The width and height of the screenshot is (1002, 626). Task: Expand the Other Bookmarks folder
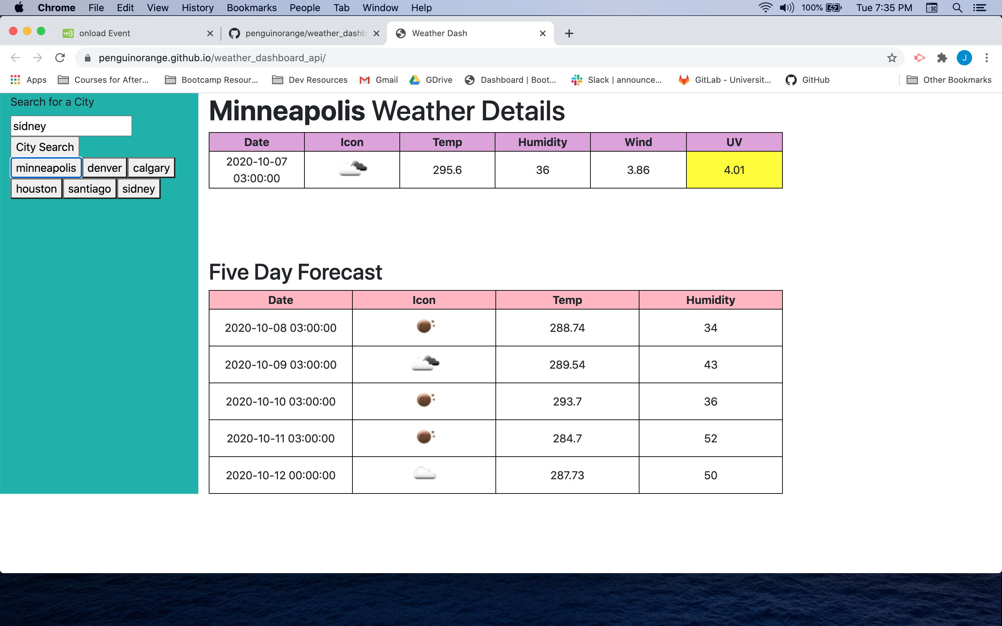pos(956,80)
